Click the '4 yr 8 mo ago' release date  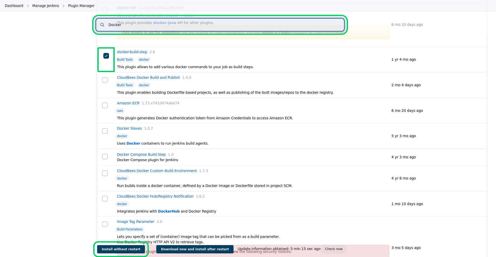[x=404, y=178]
